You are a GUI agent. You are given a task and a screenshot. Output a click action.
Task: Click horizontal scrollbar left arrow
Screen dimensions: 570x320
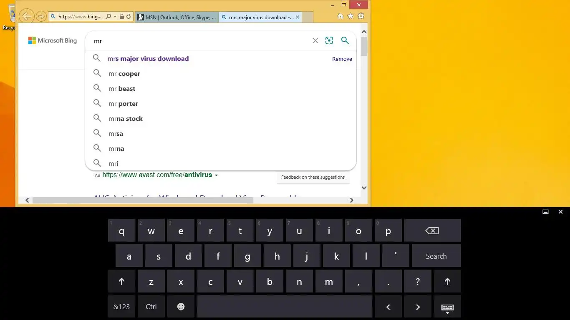click(x=27, y=200)
